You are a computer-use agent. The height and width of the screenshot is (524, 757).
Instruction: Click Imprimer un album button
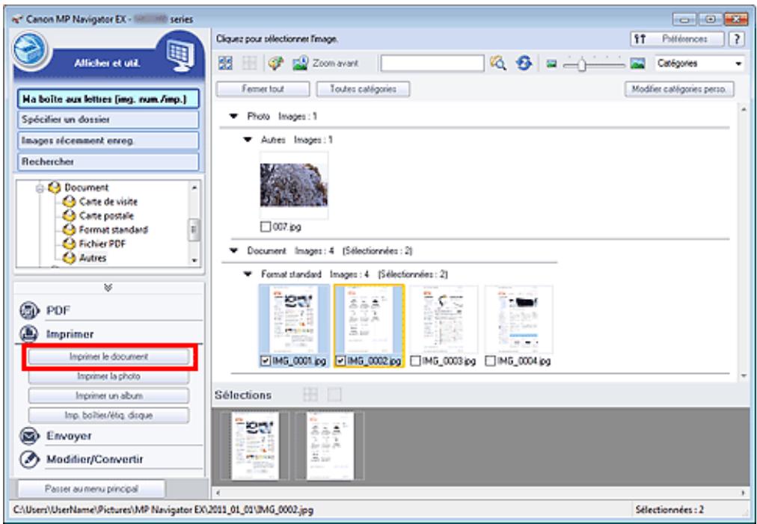point(108,395)
